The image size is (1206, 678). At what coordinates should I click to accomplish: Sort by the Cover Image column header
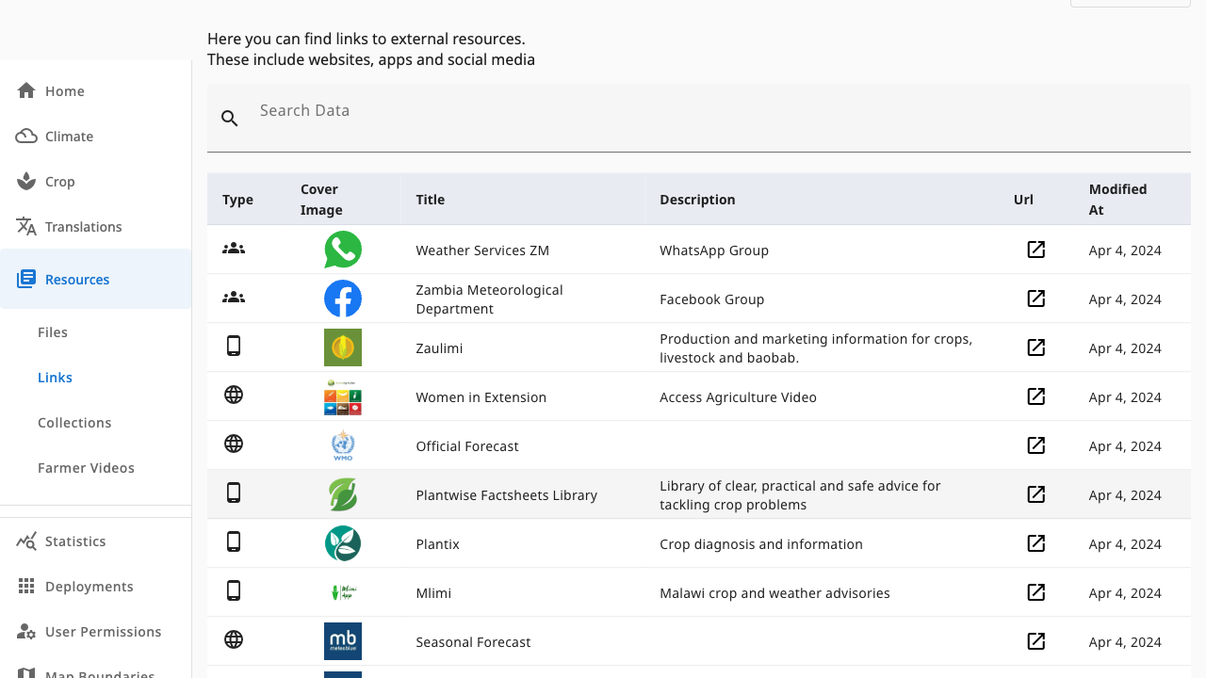click(321, 200)
